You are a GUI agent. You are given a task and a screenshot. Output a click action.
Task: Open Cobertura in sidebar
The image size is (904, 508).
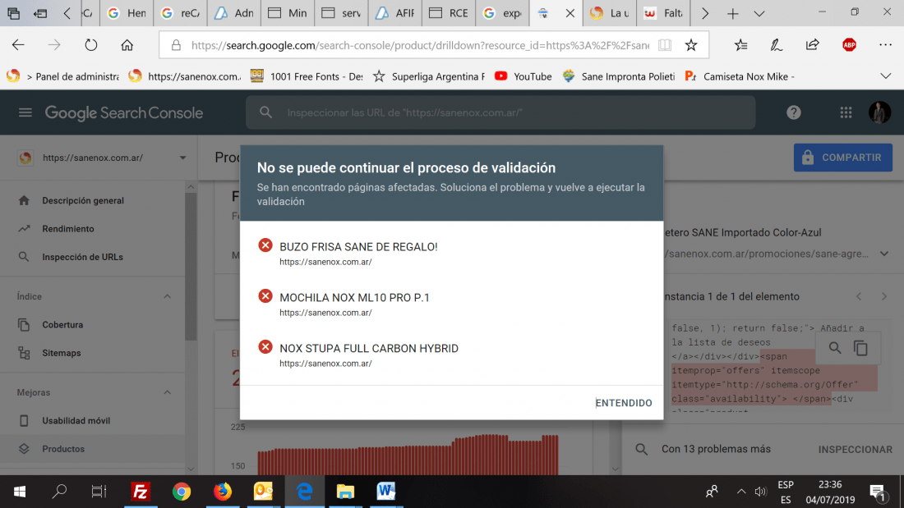62,325
